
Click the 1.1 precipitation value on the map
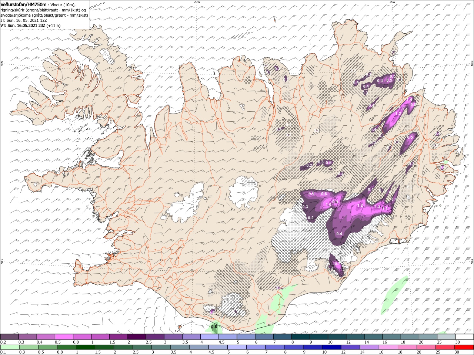[x=385, y=209]
